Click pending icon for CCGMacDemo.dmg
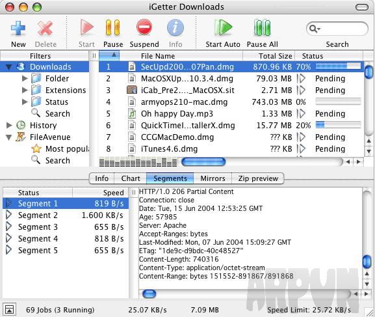Image resolution: width=375 pixels, height=317 pixels. 301,137
